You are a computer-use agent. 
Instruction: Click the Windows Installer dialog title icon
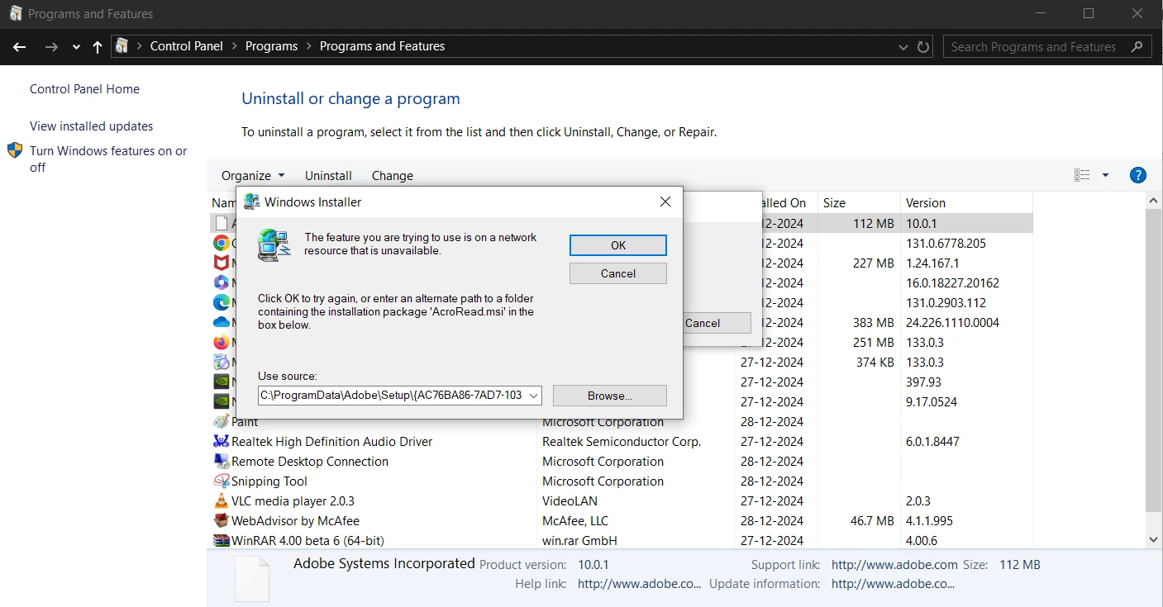252,202
